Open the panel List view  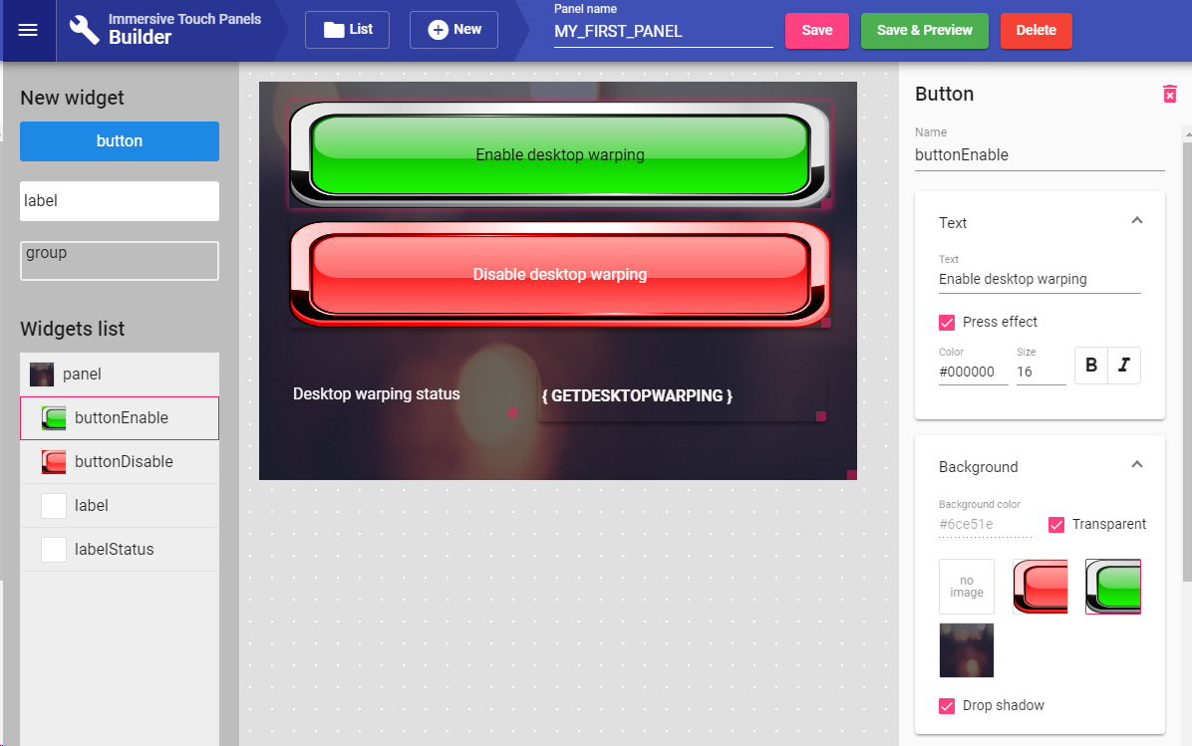(x=348, y=30)
